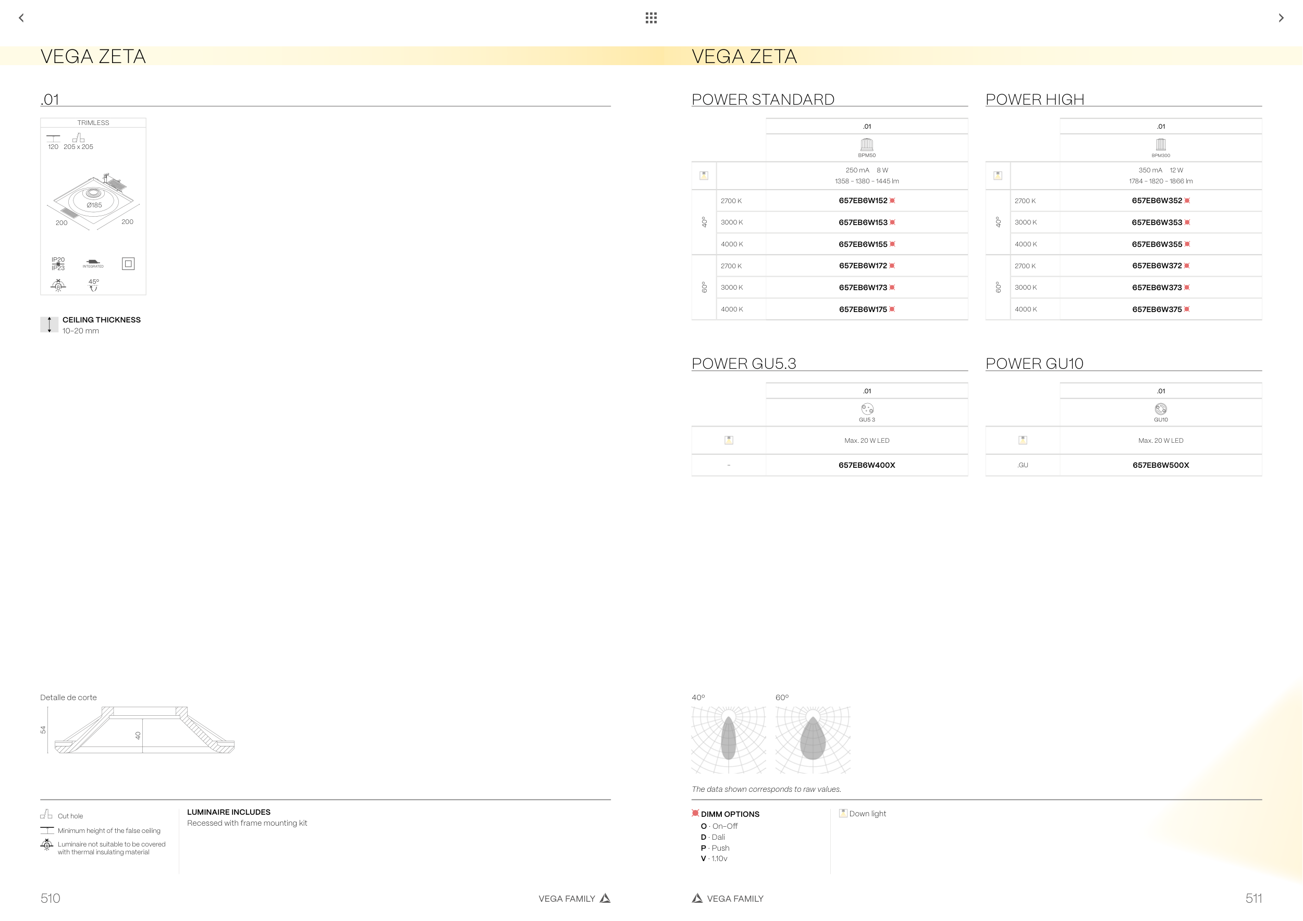Click the 40° polar light distribution diagram
The height and width of the screenshot is (921, 1303).
pos(729,740)
